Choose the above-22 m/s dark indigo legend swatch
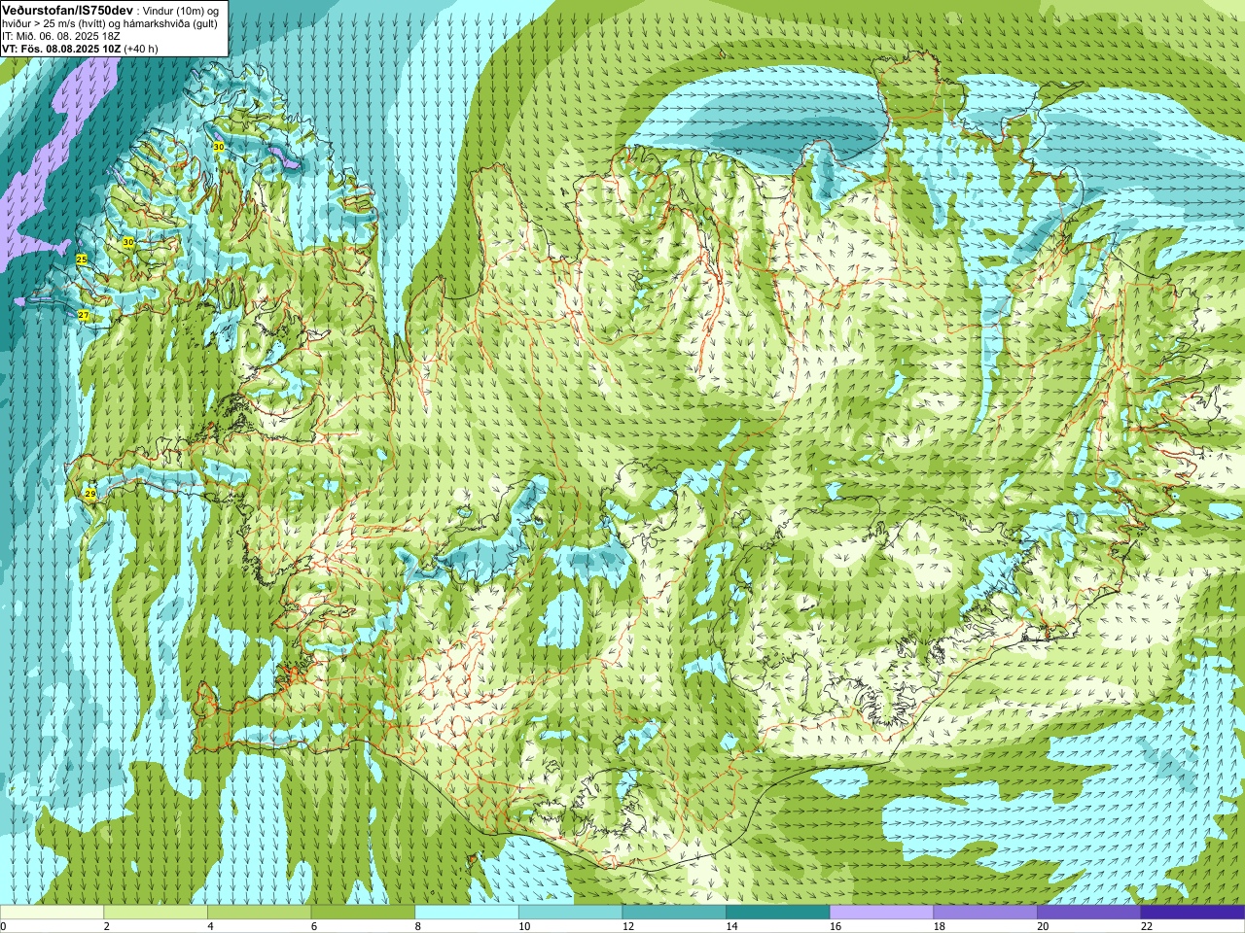Viewport: 1245px width, 933px height. [x=1192, y=913]
